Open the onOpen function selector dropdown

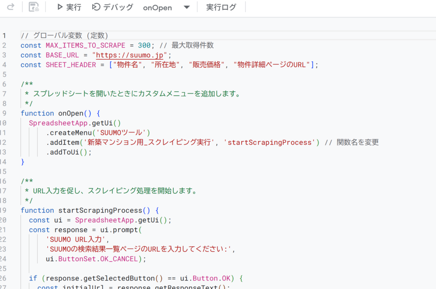click(166, 8)
